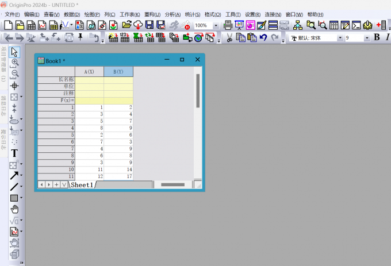Click the Book1 vertical scrollbar thumb
Image resolution: width=391 pixels, height=266 pixels.
click(198, 91)
